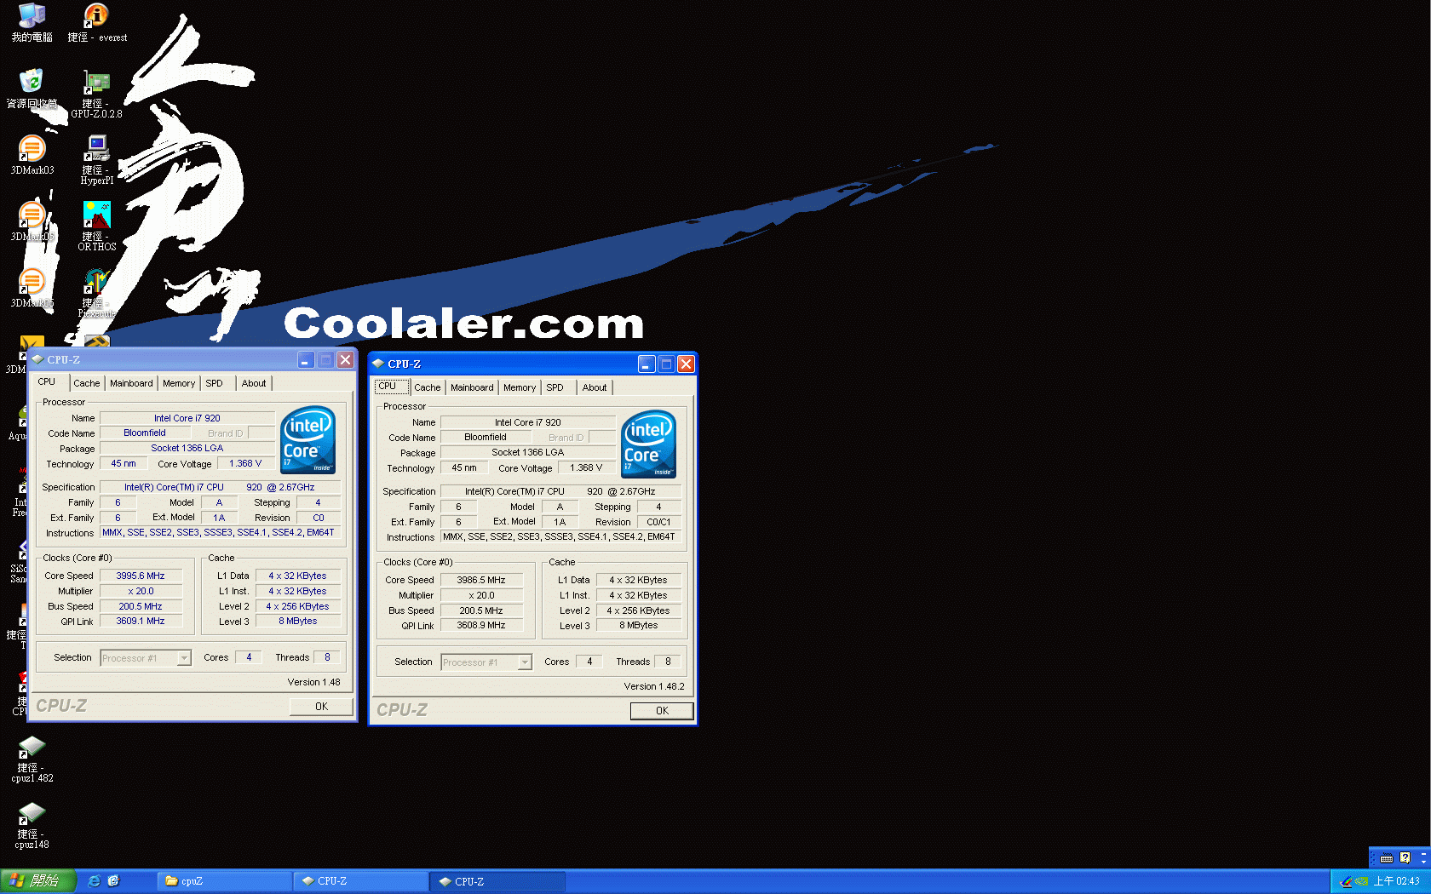Click QPI Link value 3609.1 MHz
1431x894 pixels.
[141, 622]
